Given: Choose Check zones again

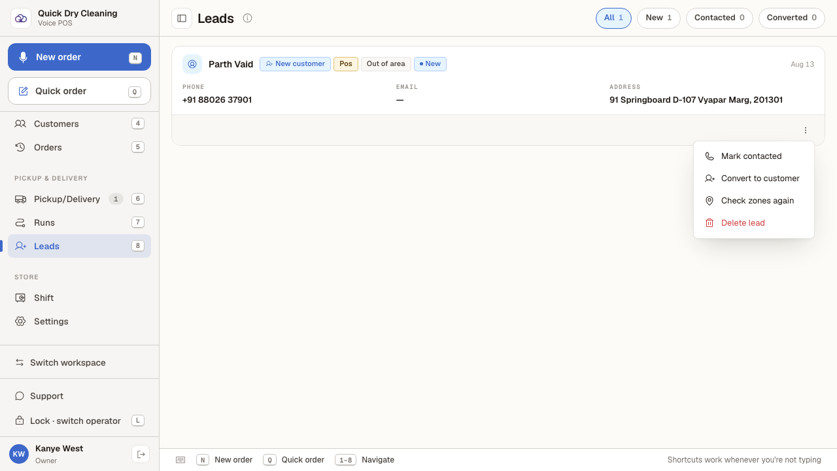Looking at the screenshot, I should (754, 201).
